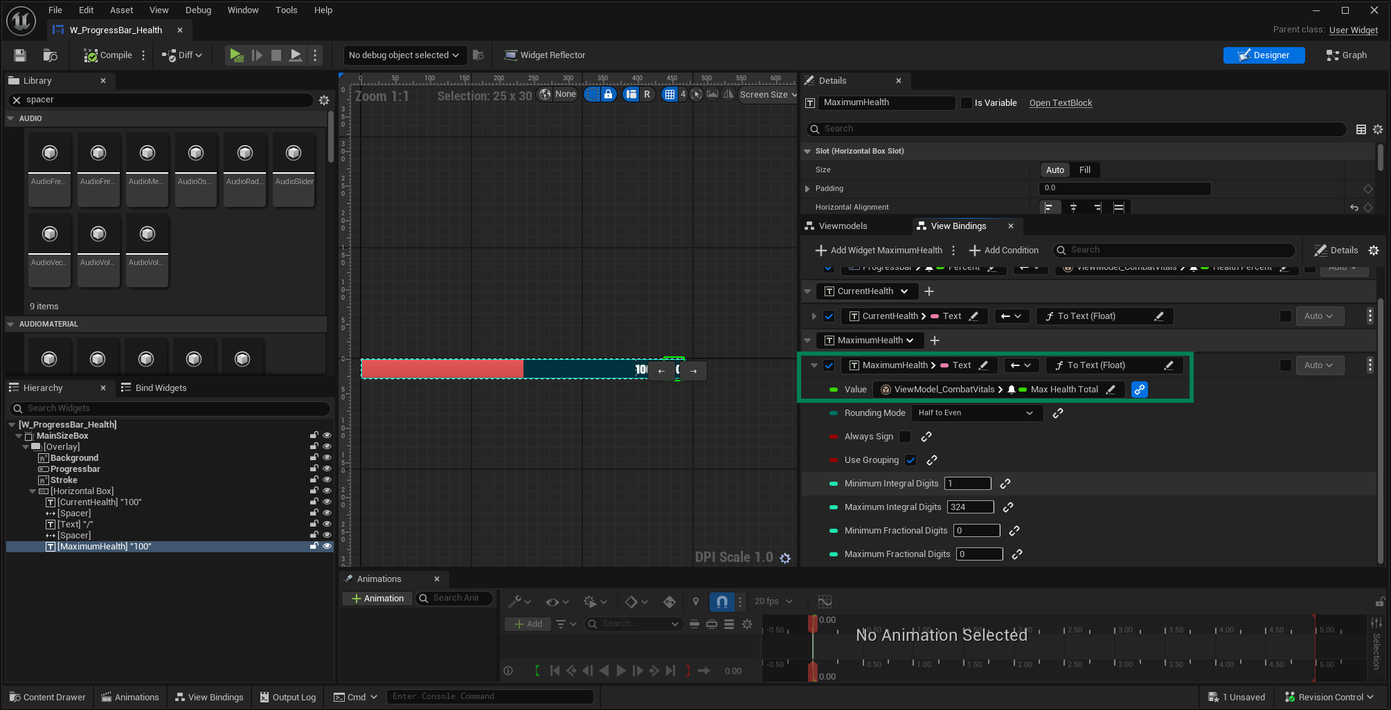1391x710 pixels.
Task: Enable the Always Sign checkbox
Action: tap(905, 437)
